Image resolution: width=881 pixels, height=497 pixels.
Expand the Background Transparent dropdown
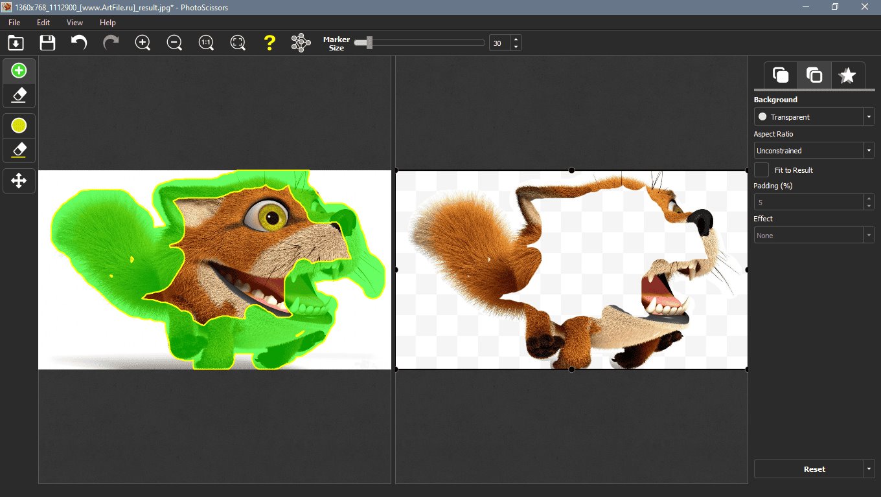pos(868,117)
